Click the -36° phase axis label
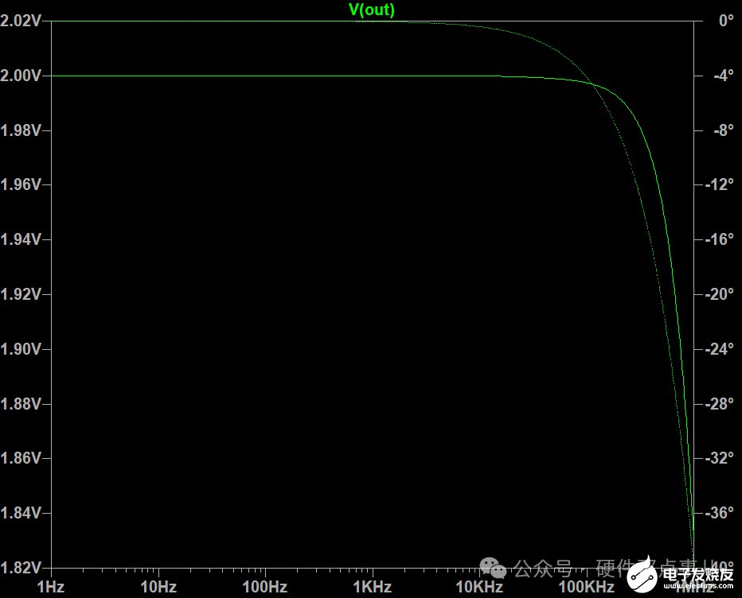The width and height of the screenshot is (742, 598). 719,513
